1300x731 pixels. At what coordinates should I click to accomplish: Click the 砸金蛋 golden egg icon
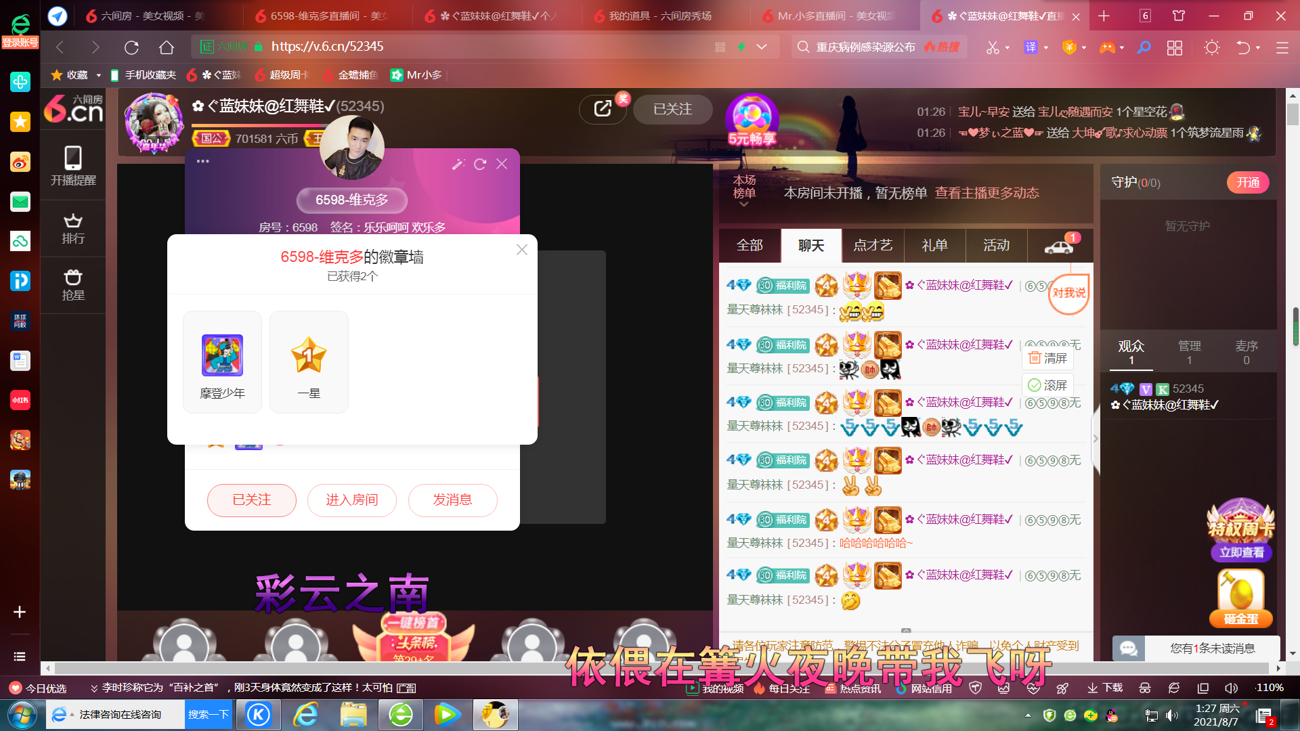click(1241, 598)
